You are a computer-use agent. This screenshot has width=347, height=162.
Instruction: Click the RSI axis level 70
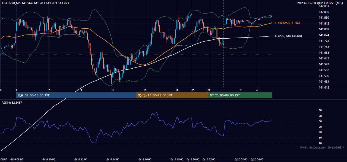(x=320, y=116)
